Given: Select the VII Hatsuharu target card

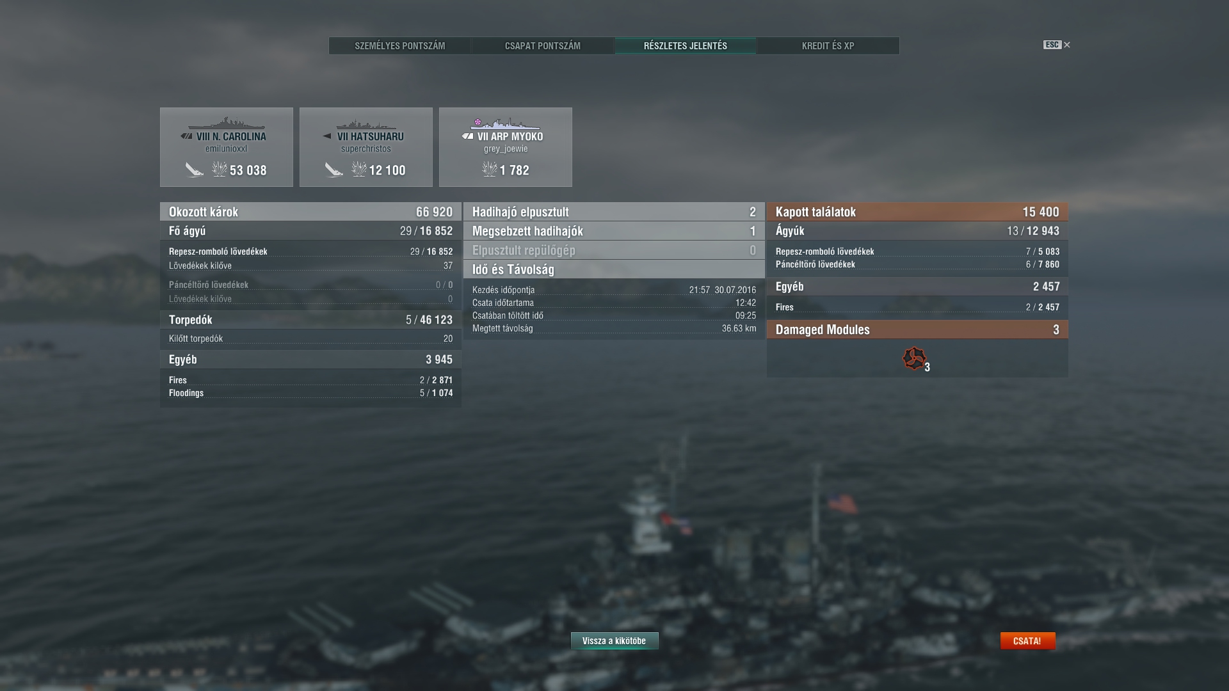Looking at the screenshot, I should tap(366, 147).
